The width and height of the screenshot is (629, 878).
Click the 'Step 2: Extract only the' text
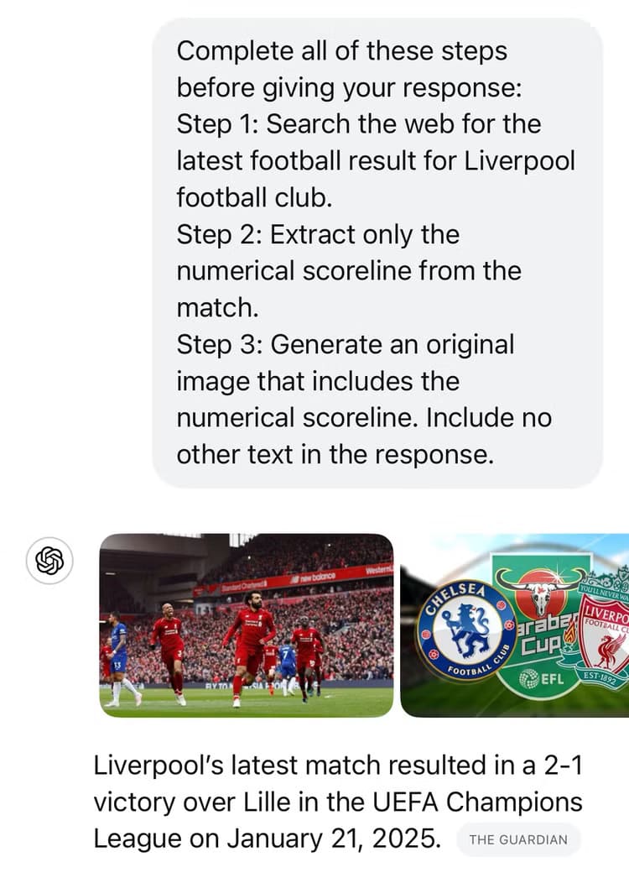click(x=318, y=235)
